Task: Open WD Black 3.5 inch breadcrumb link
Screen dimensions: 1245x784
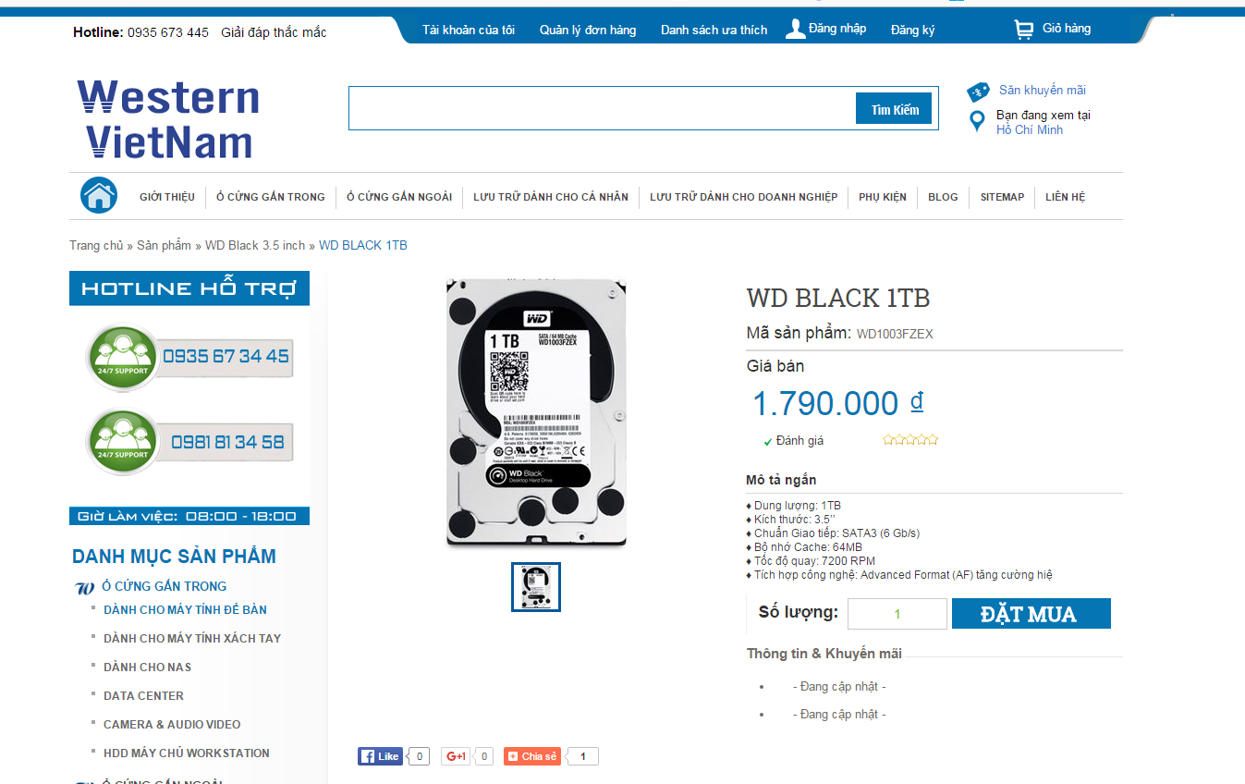Action: pos(255,245)
